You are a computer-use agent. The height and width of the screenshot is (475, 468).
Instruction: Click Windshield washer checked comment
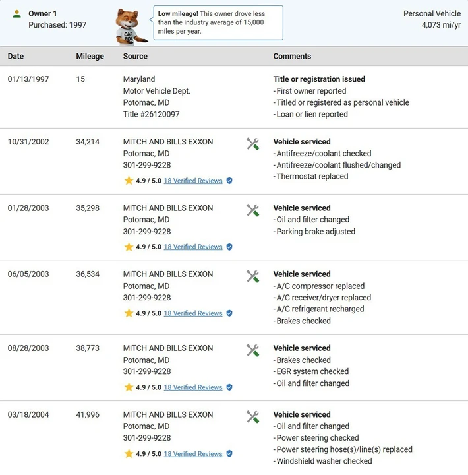point(324,461)
